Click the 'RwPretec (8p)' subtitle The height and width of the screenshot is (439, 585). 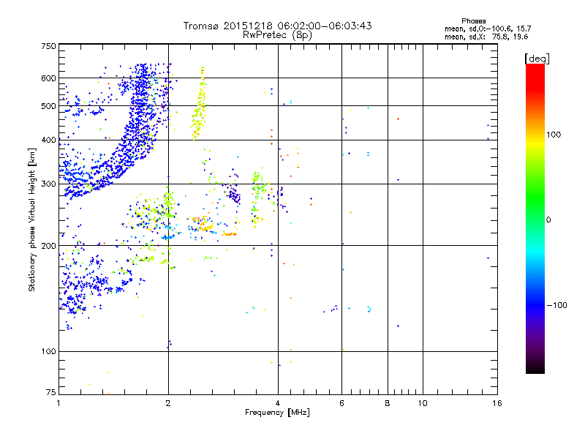click(x=277, y=35)
